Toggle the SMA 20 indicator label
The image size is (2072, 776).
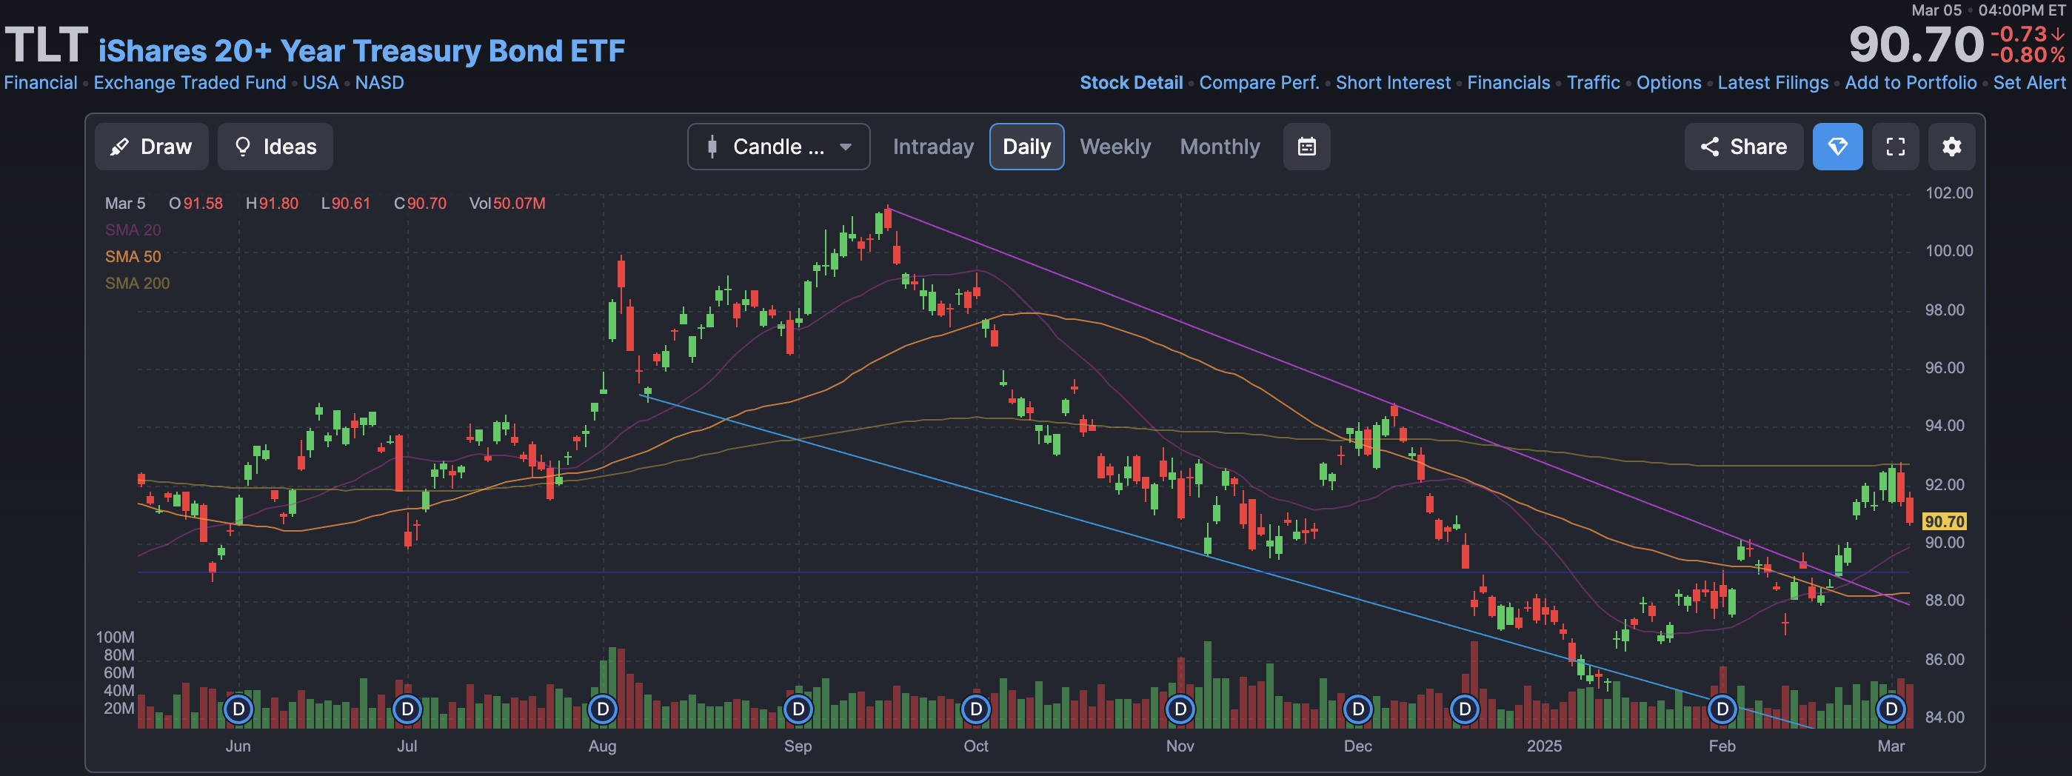click(x=133, y=230)
